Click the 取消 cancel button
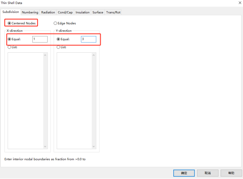 (208, 173)
